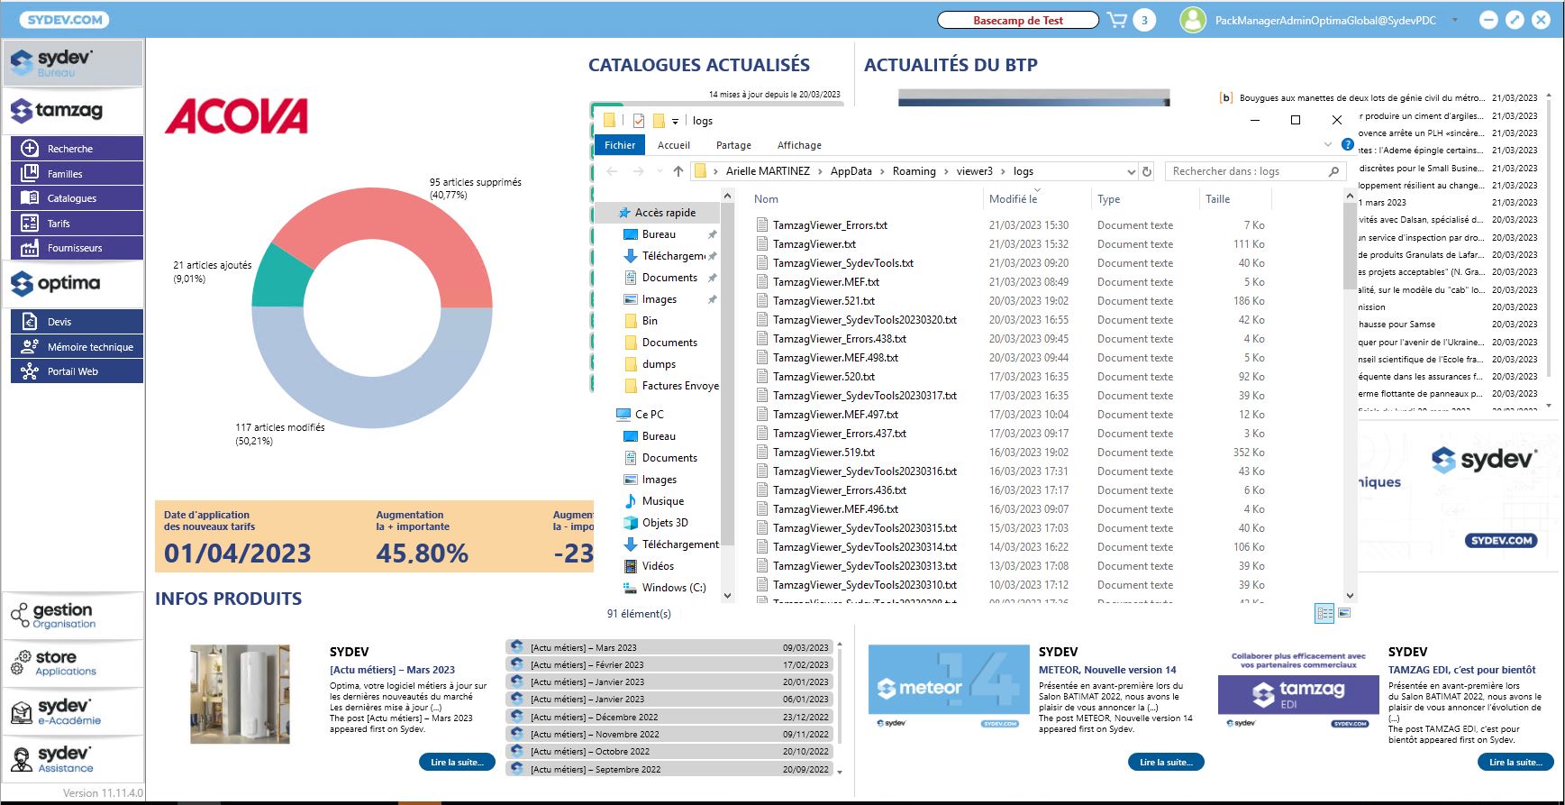Open Affichage tab in logs Explorer window
Image resolution: width=1565 pixels, height=805 pixels.
(799, 145)
